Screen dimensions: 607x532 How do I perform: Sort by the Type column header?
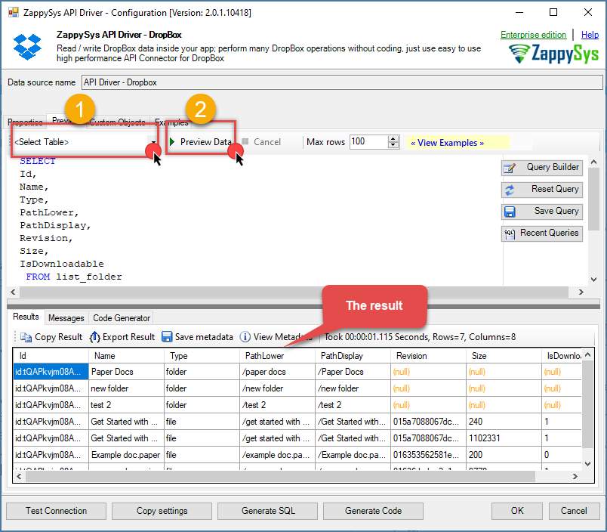coord(202,356)
